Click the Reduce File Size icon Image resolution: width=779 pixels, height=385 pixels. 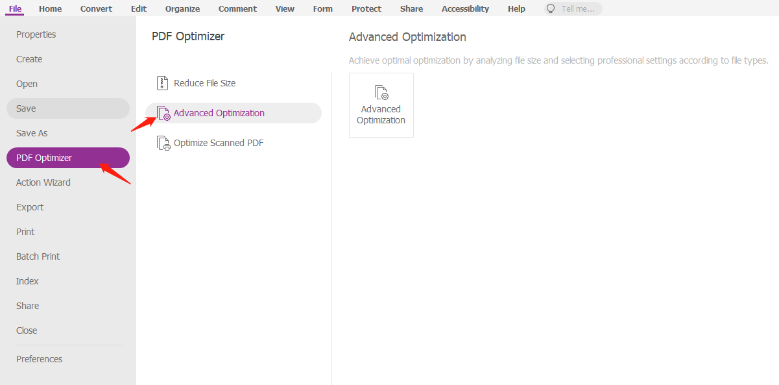(x=162, y=83)
